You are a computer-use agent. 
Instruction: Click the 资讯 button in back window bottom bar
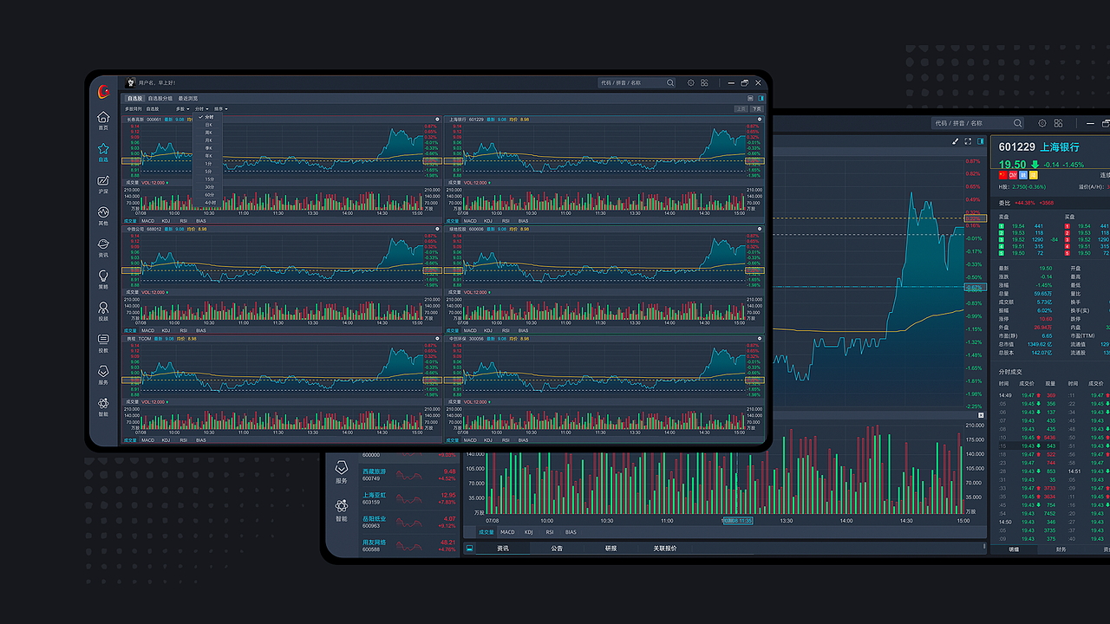pyautogui.click(x=503, y=549)
